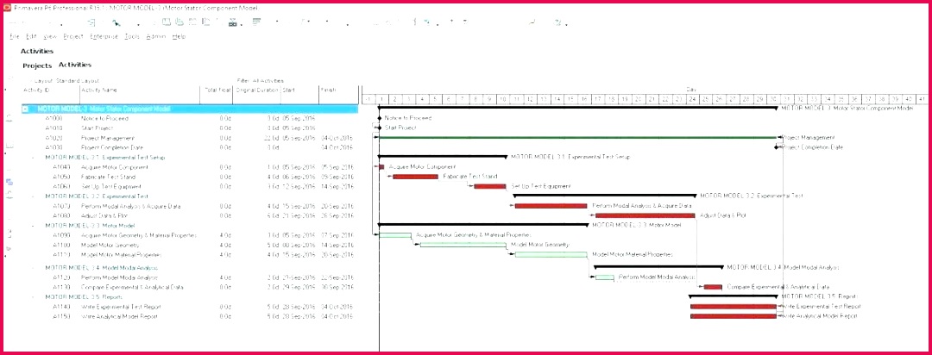
Task: Click the green Model Motor Material Properties bar
Action: tap(551, 255)
